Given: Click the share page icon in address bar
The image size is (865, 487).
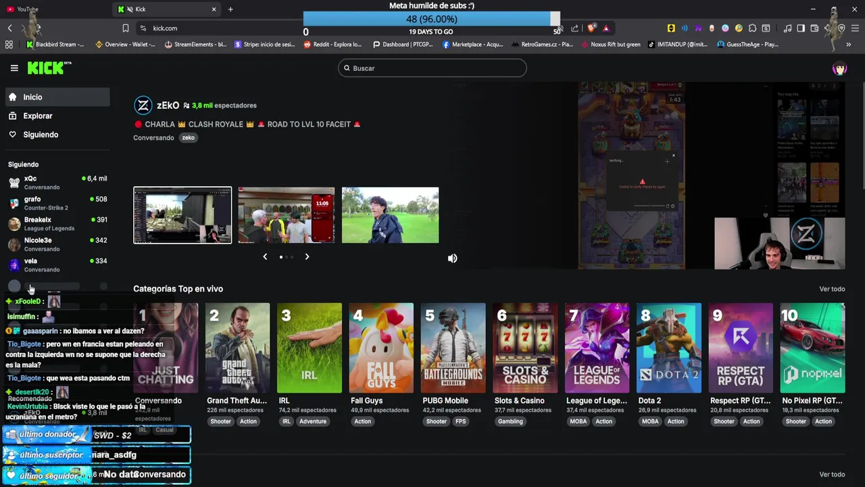Looking at the screenshot, I should 574,28.
